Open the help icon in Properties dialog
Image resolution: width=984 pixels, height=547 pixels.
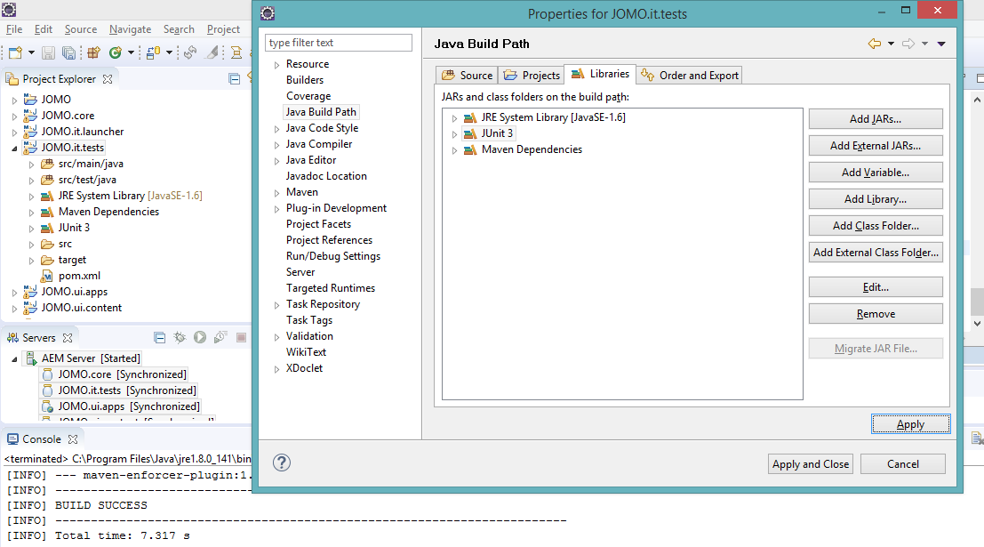282,463
